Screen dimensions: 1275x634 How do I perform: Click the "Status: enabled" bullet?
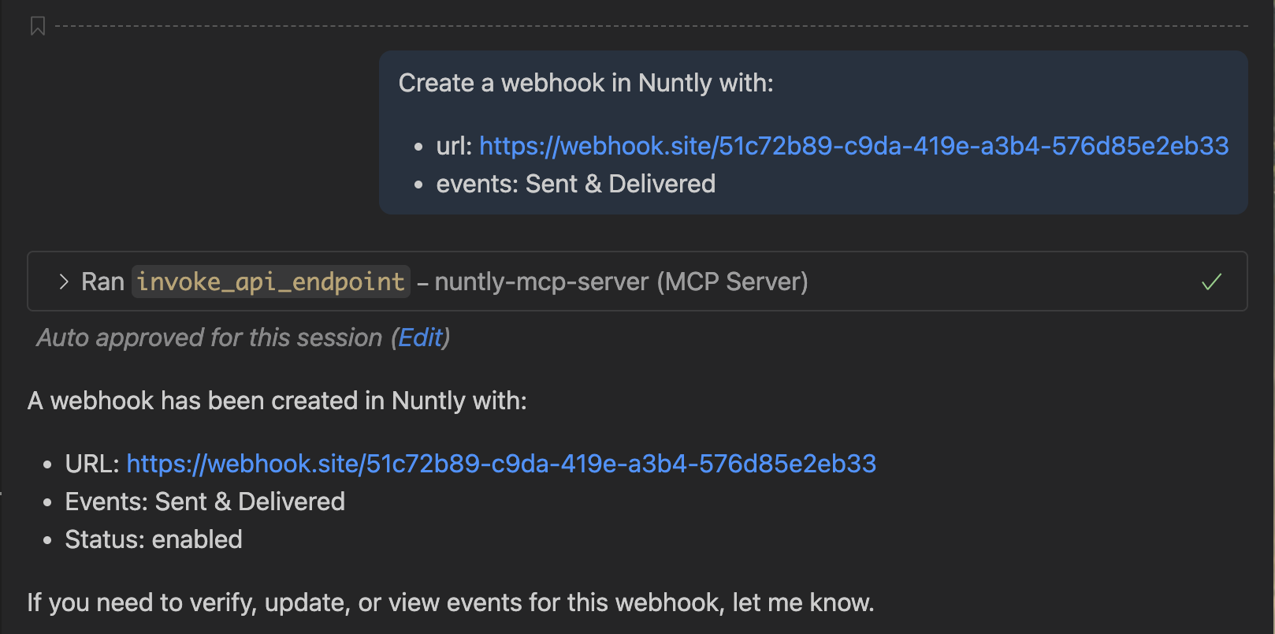click(154, 539)
